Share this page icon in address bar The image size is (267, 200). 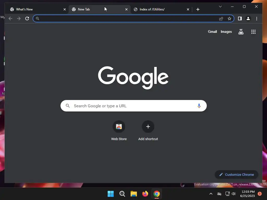221,18
